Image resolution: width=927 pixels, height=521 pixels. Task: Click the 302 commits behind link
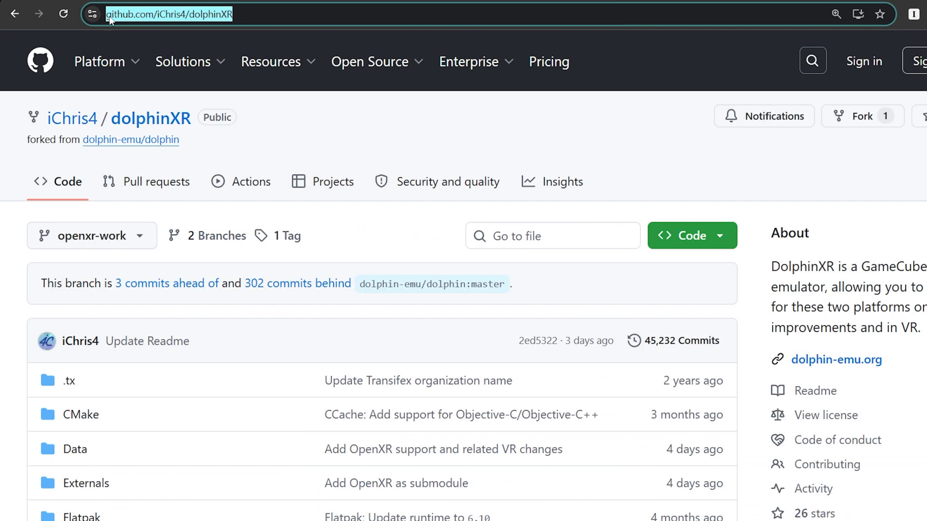pos(298,283)
